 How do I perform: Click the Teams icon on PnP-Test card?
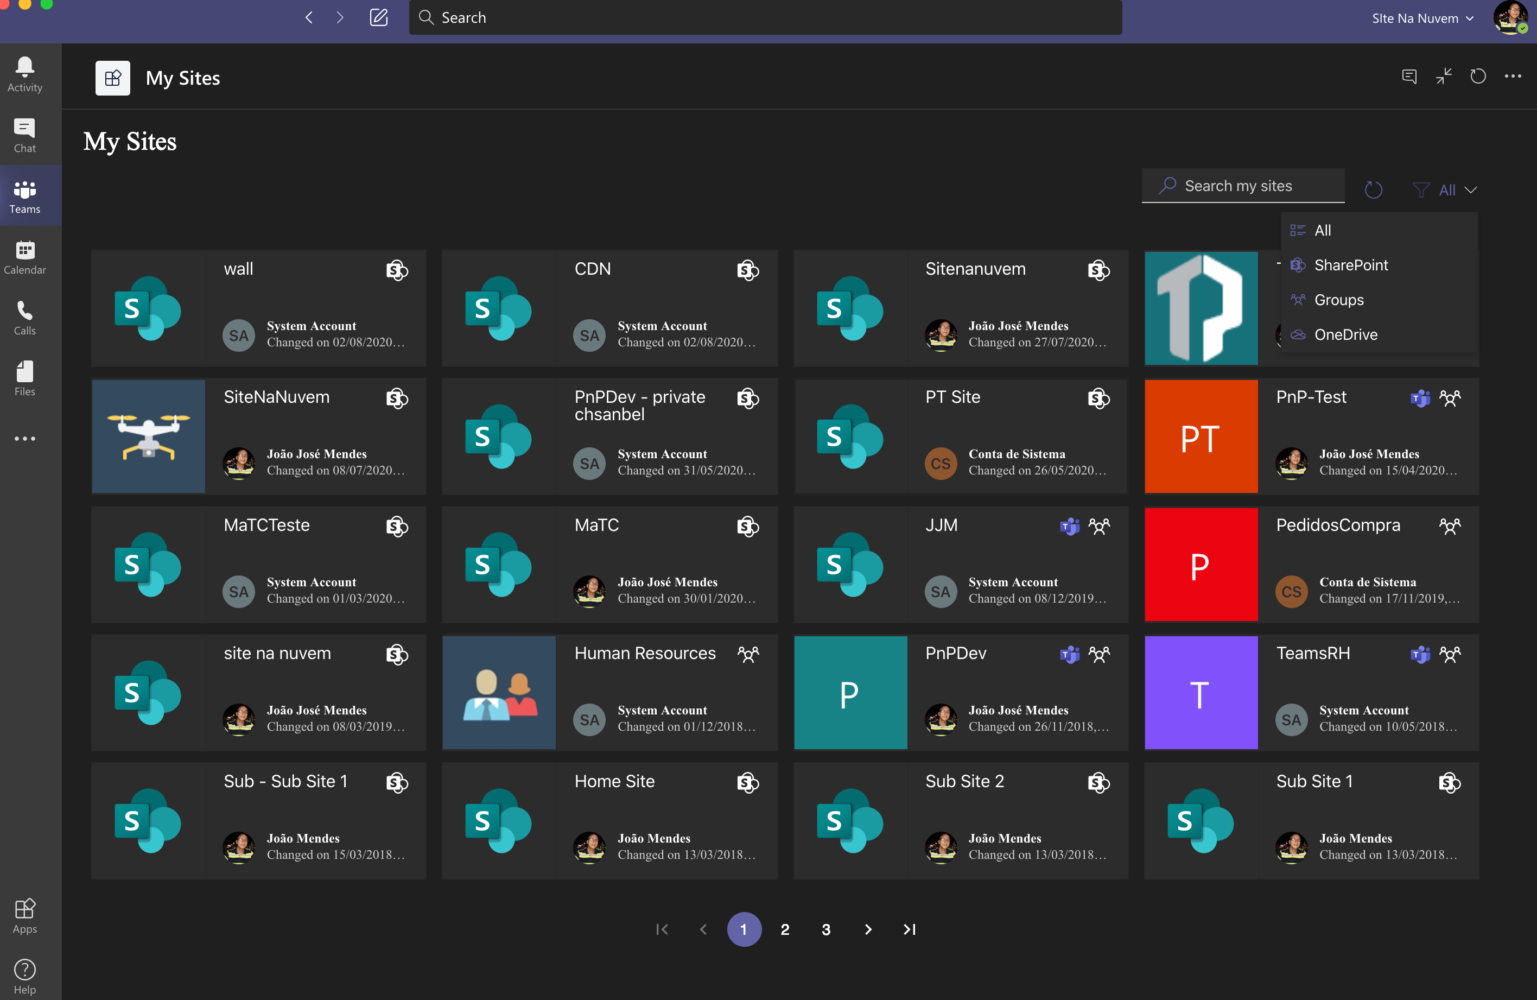click(1420, 398)
